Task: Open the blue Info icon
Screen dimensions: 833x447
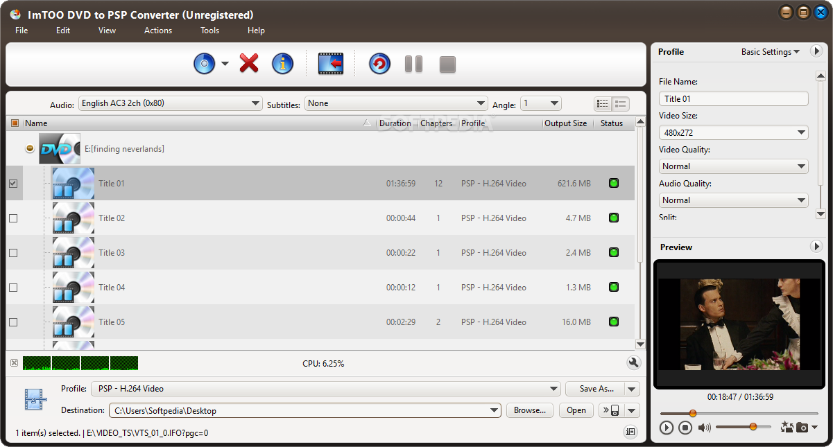Action: click(x=282, y=64)
